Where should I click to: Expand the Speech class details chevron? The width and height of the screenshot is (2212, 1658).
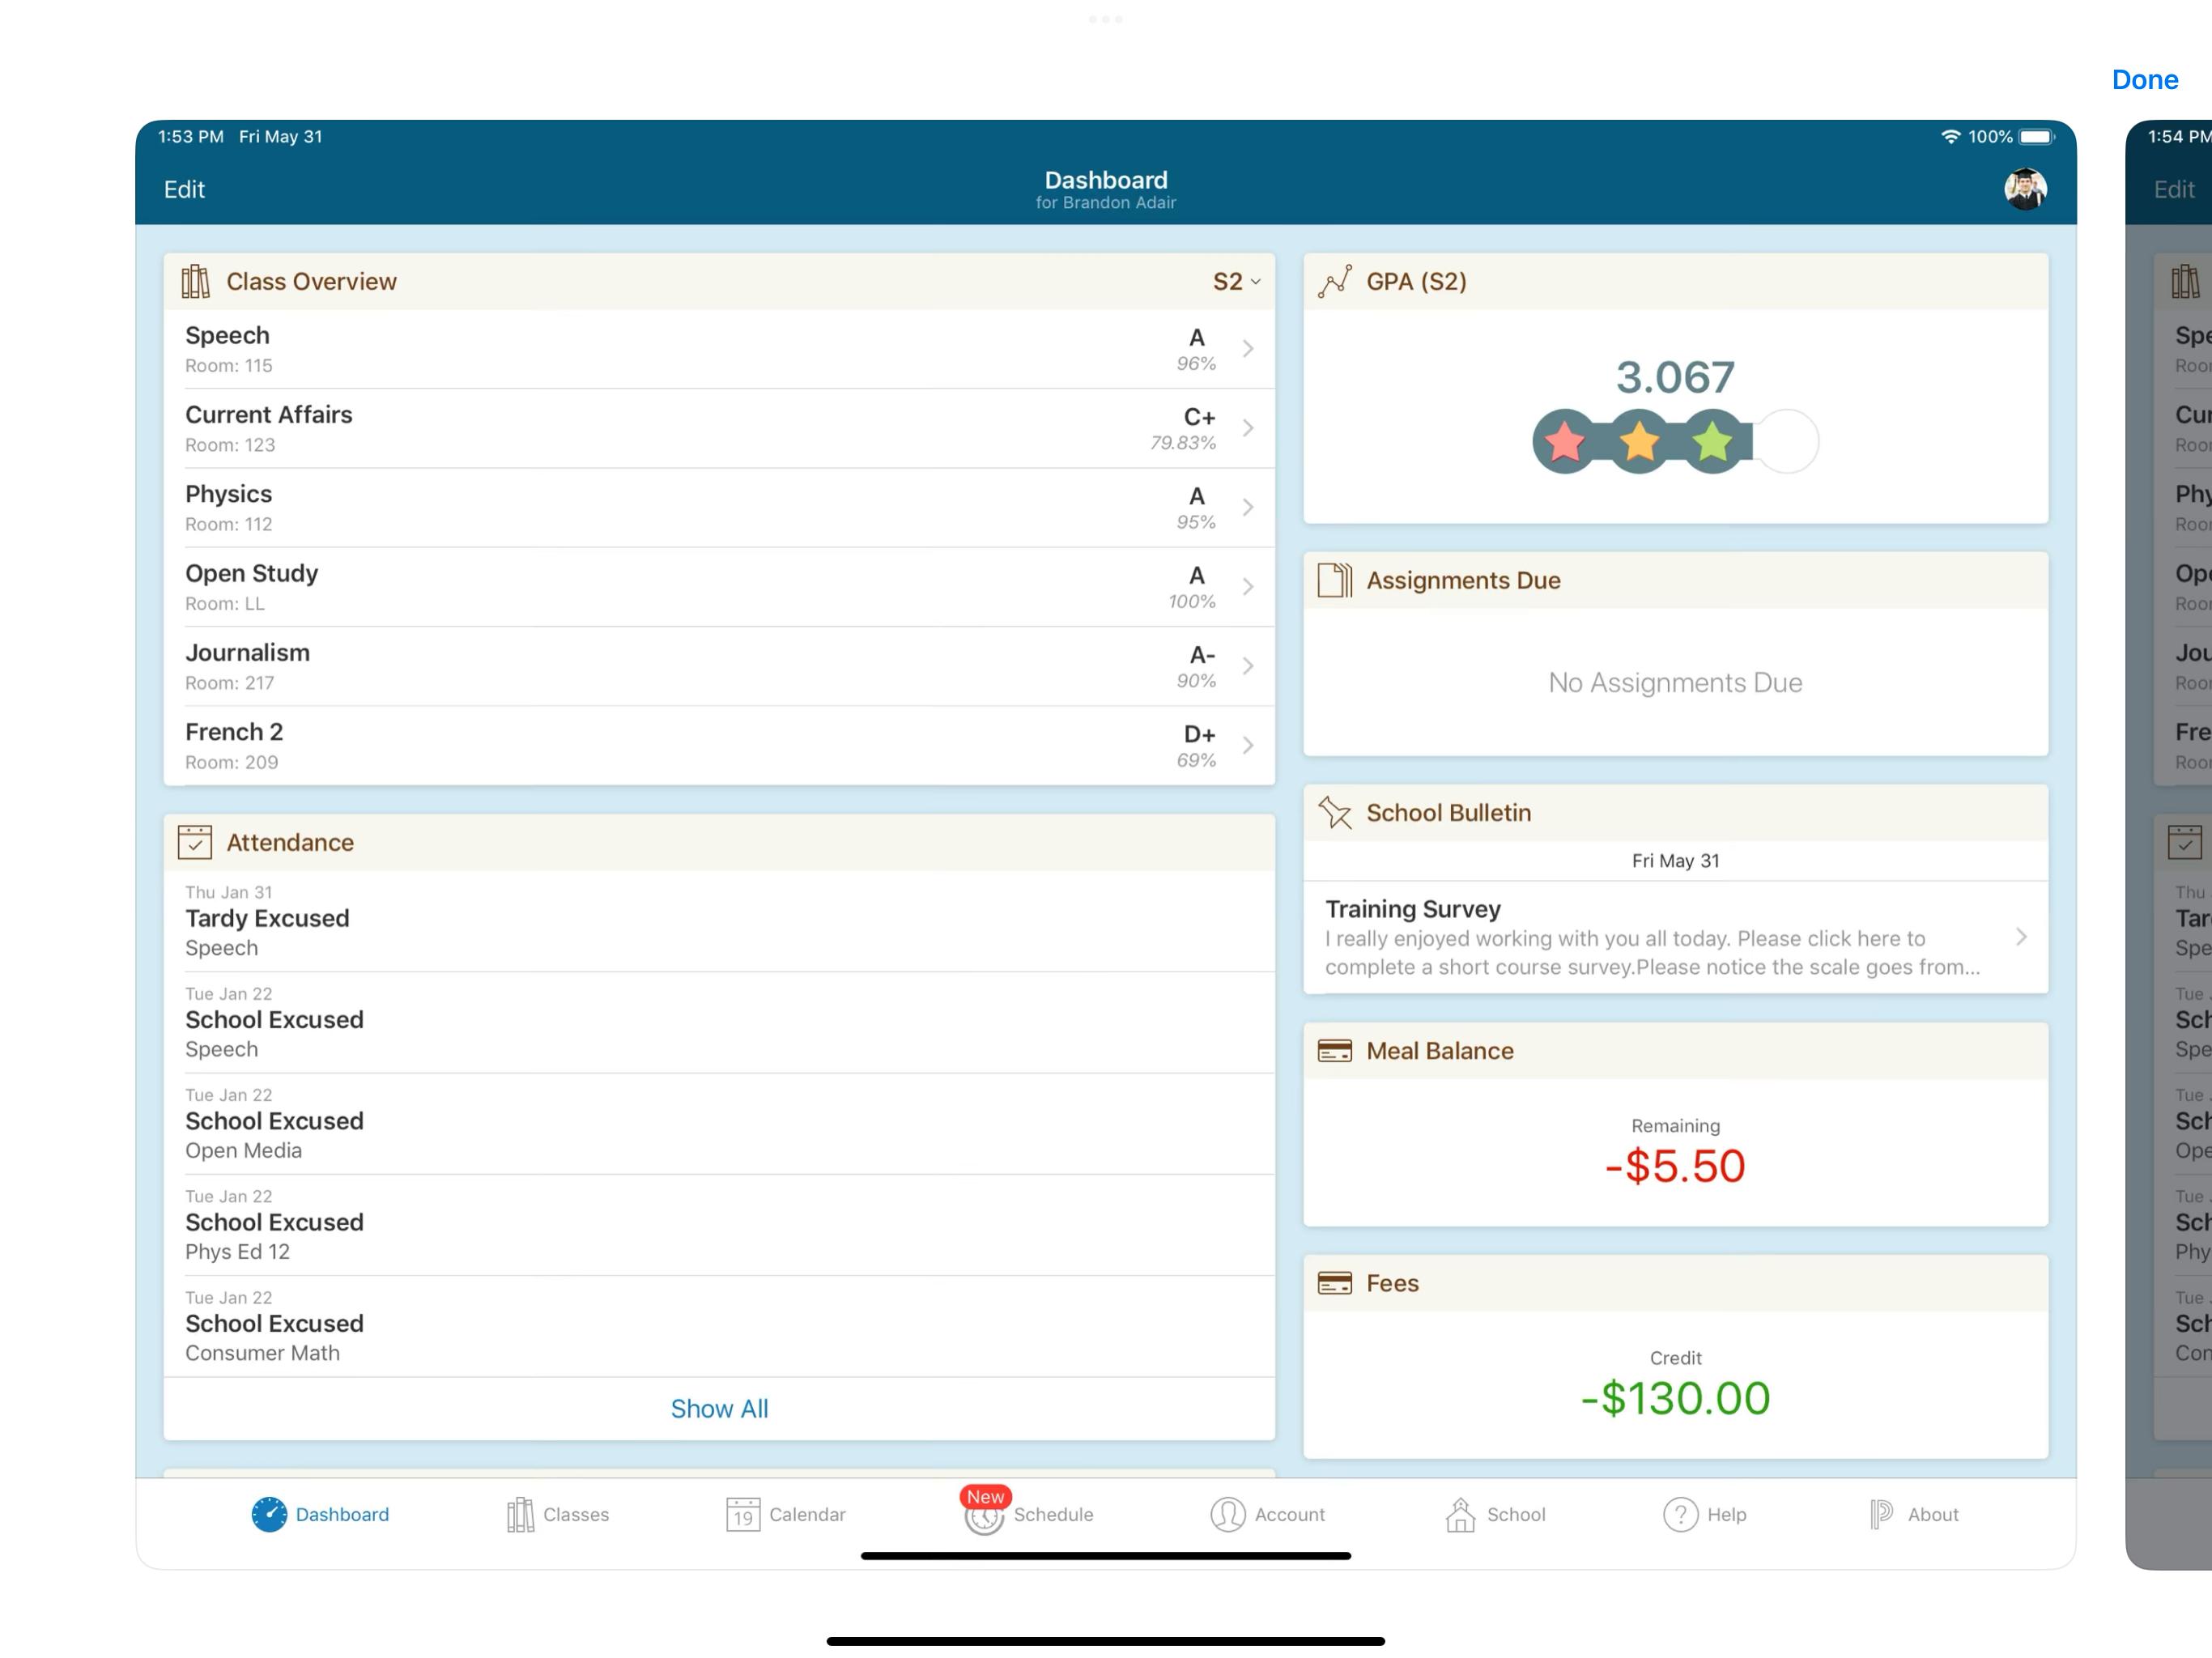(x=1247, y=349)
